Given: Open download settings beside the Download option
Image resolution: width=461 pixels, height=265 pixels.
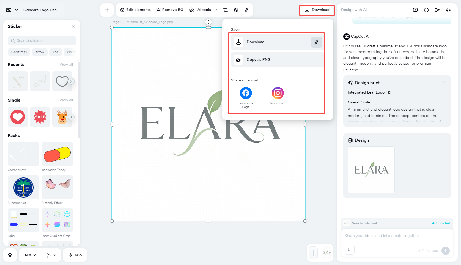Looking at the screenshot, I should [x=316, y=42].
